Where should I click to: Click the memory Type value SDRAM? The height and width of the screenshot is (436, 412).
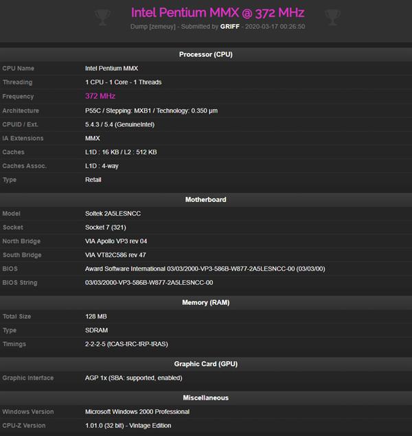(96, 330)
